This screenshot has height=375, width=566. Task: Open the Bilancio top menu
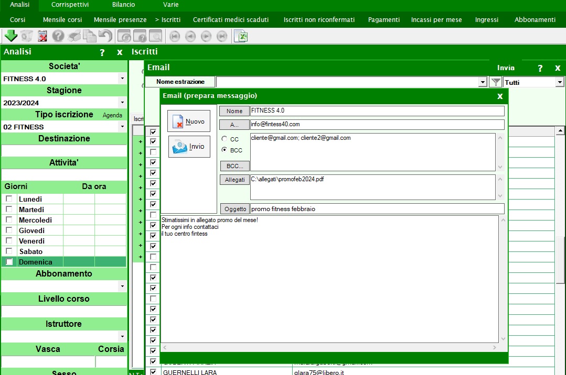point(123,5)
